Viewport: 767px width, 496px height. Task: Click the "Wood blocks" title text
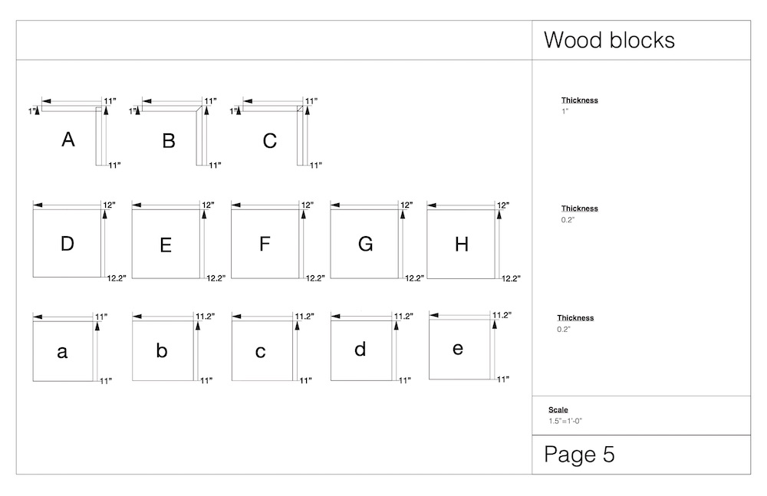click(609, 40)
